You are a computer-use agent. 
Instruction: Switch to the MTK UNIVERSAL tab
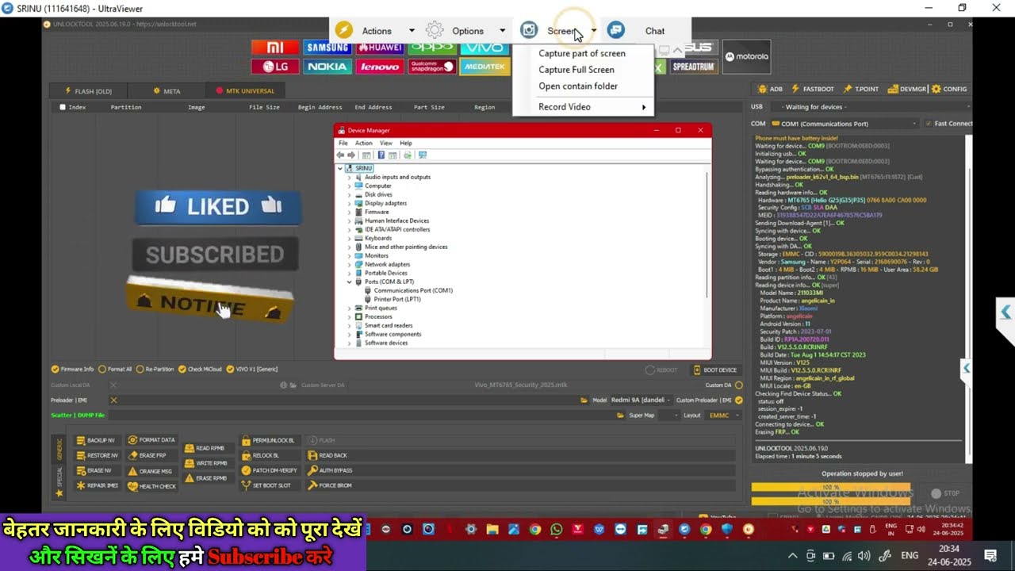244,91
